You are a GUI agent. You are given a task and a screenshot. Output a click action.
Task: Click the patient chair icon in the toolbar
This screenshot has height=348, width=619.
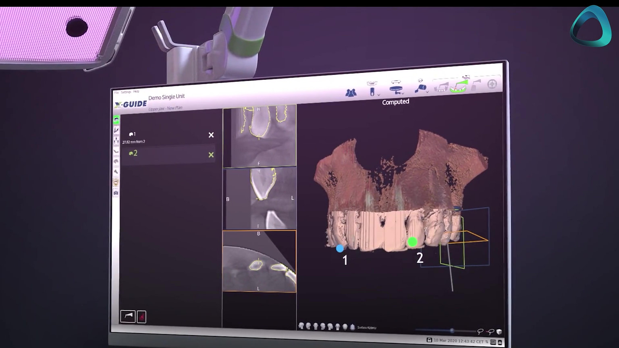396,89
